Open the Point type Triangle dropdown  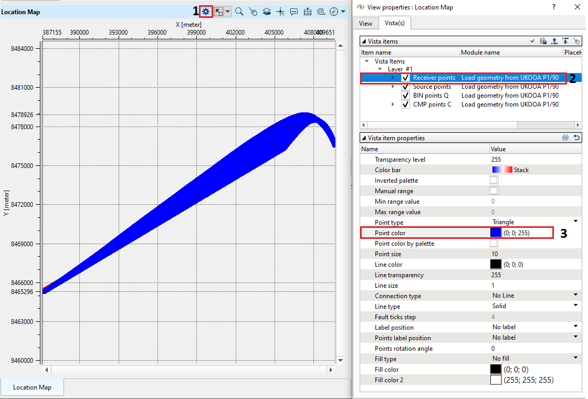point(575,222)
